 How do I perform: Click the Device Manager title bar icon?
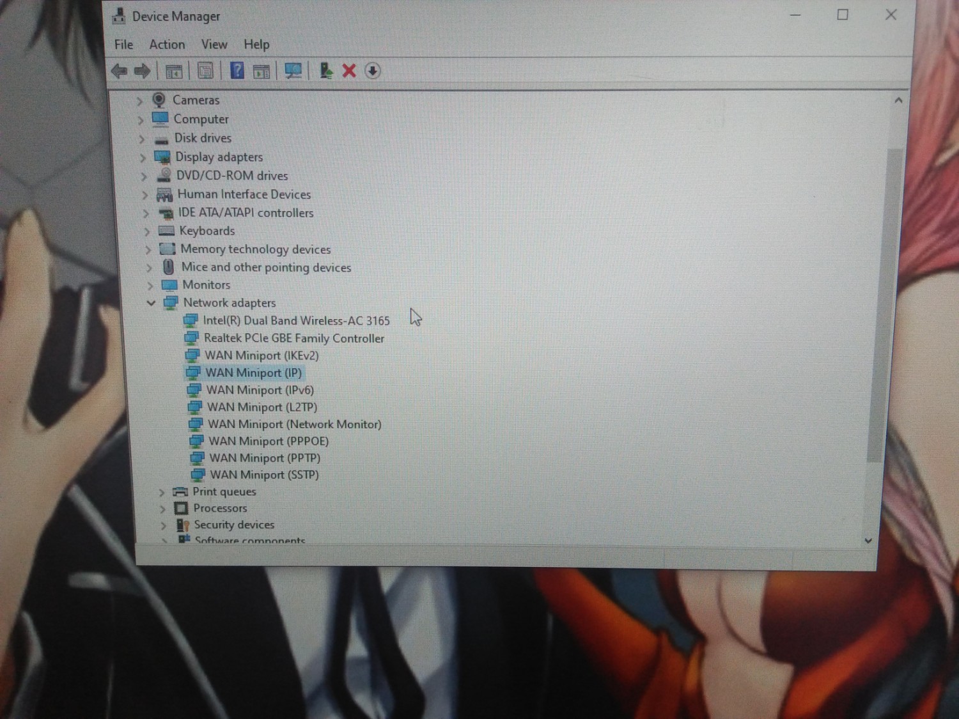pyautogui.click(x=119, y=16)
